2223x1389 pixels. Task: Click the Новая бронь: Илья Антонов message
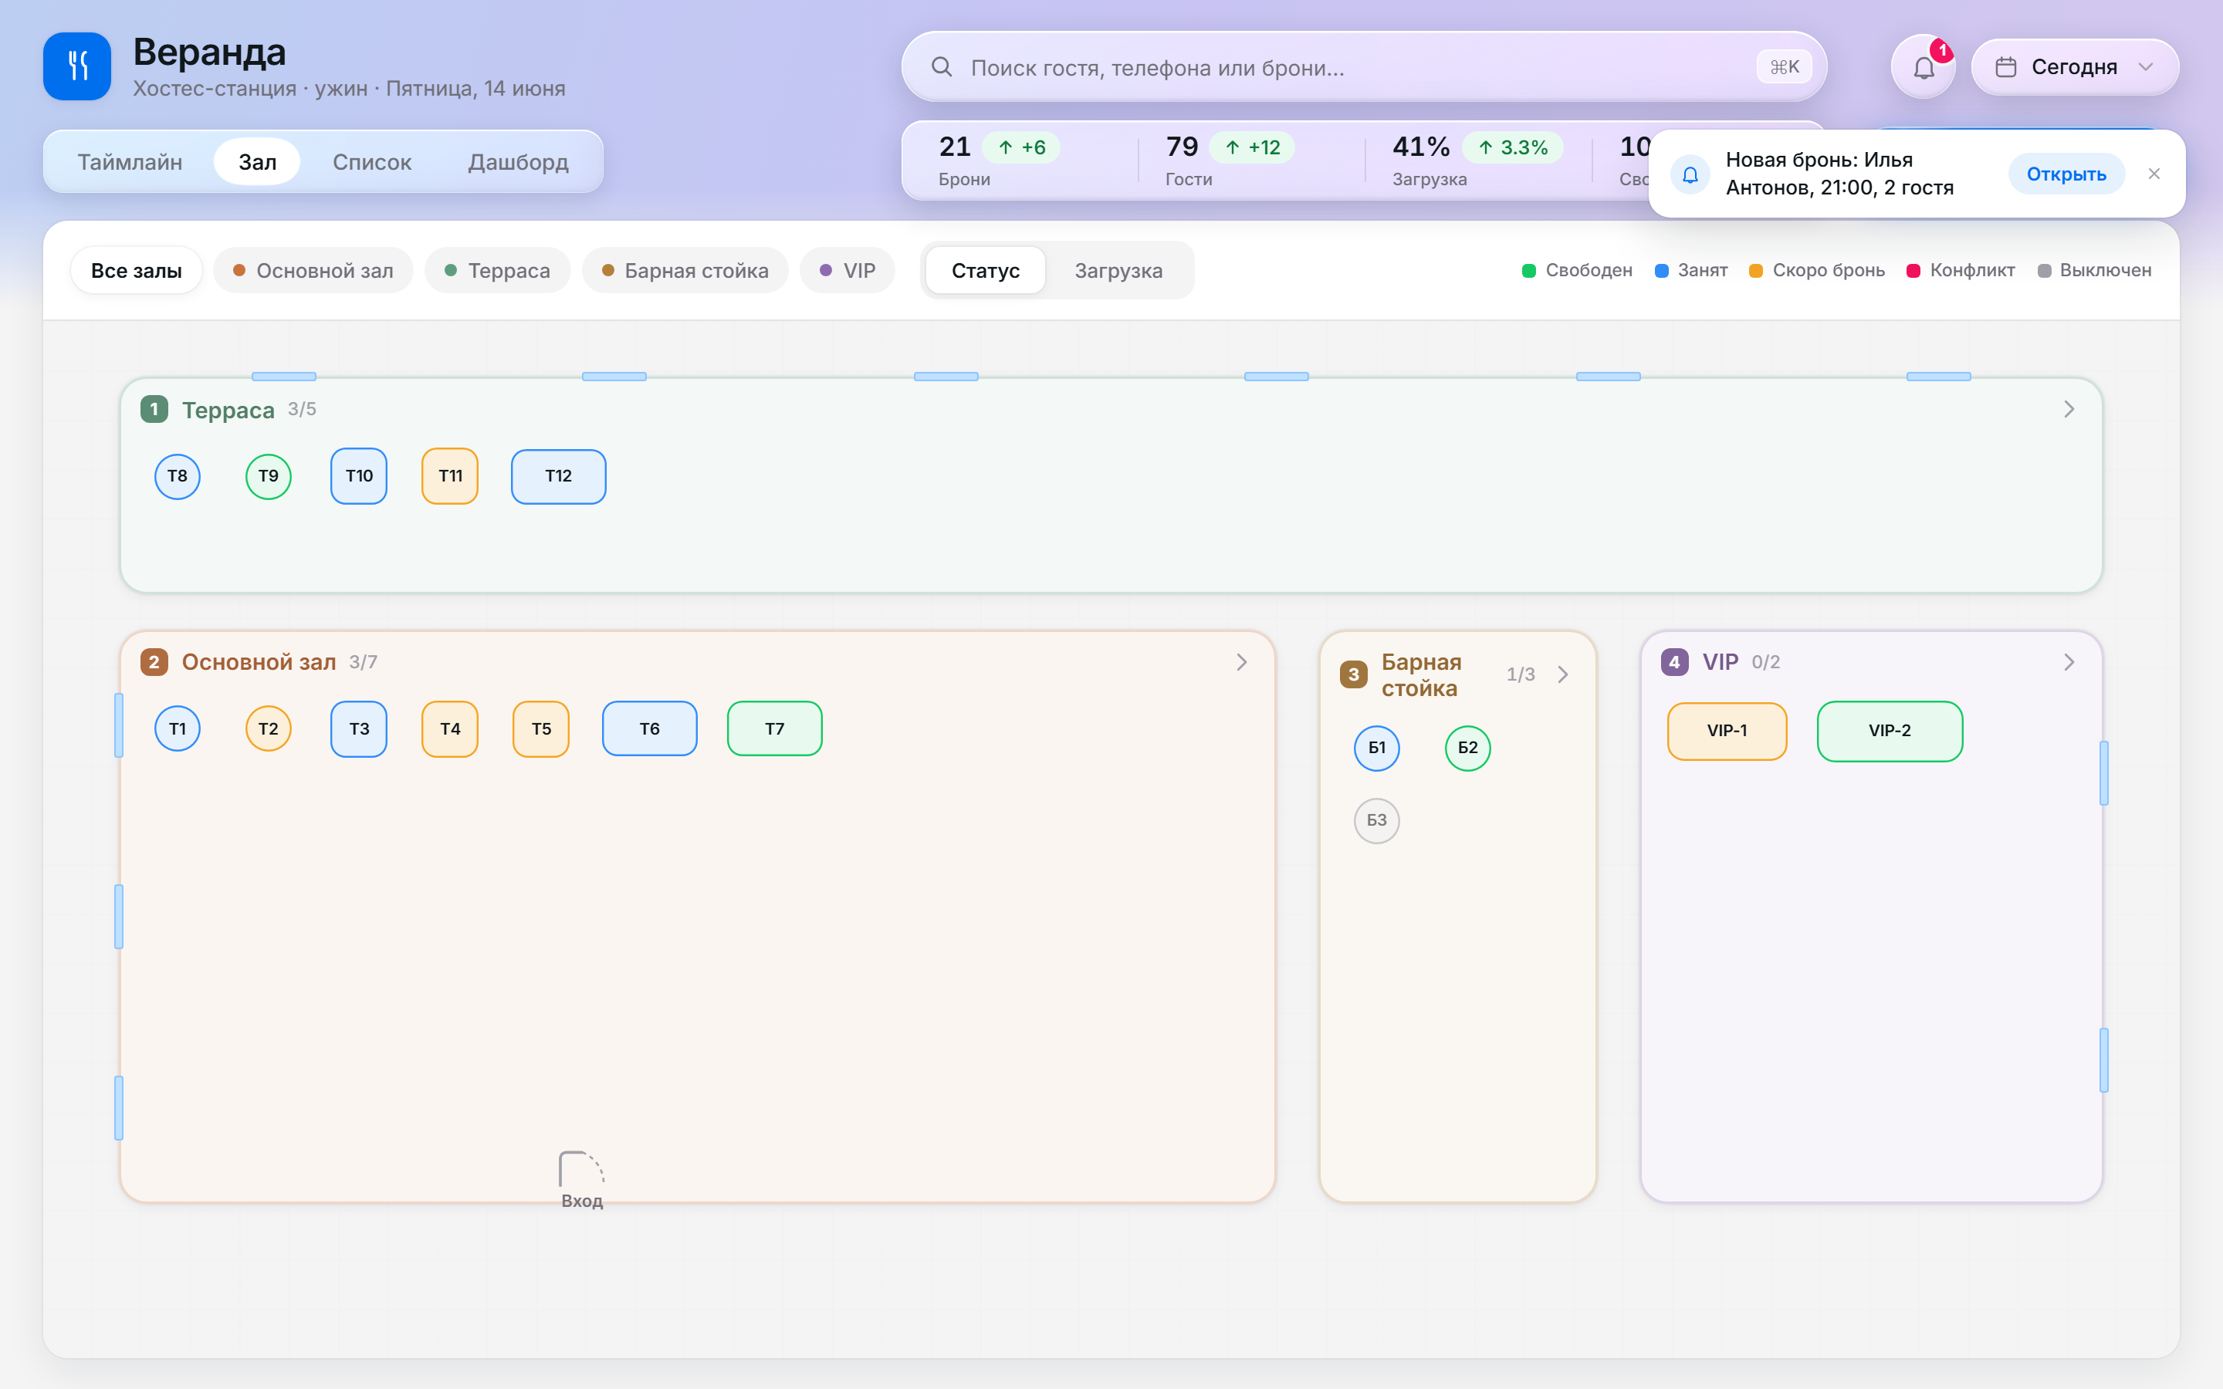point(1839,174)
